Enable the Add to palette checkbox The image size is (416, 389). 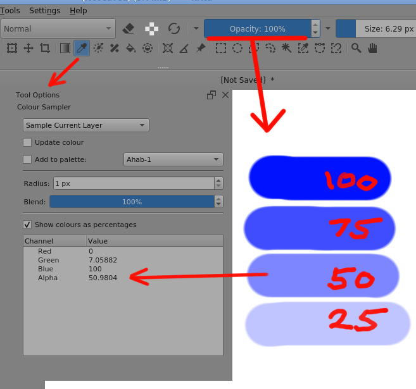point(27,159)
